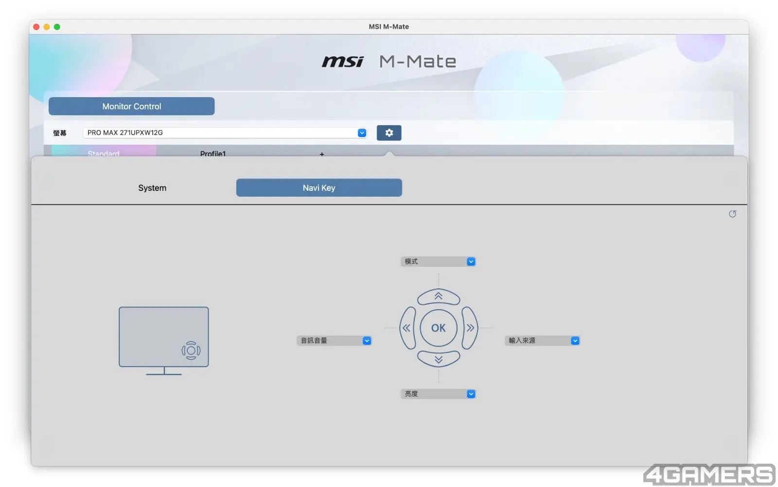The height and width of the screenshot is (487, 778).
Task: Click the monitor illustration with joystick icon
Action: pos(164,340)
